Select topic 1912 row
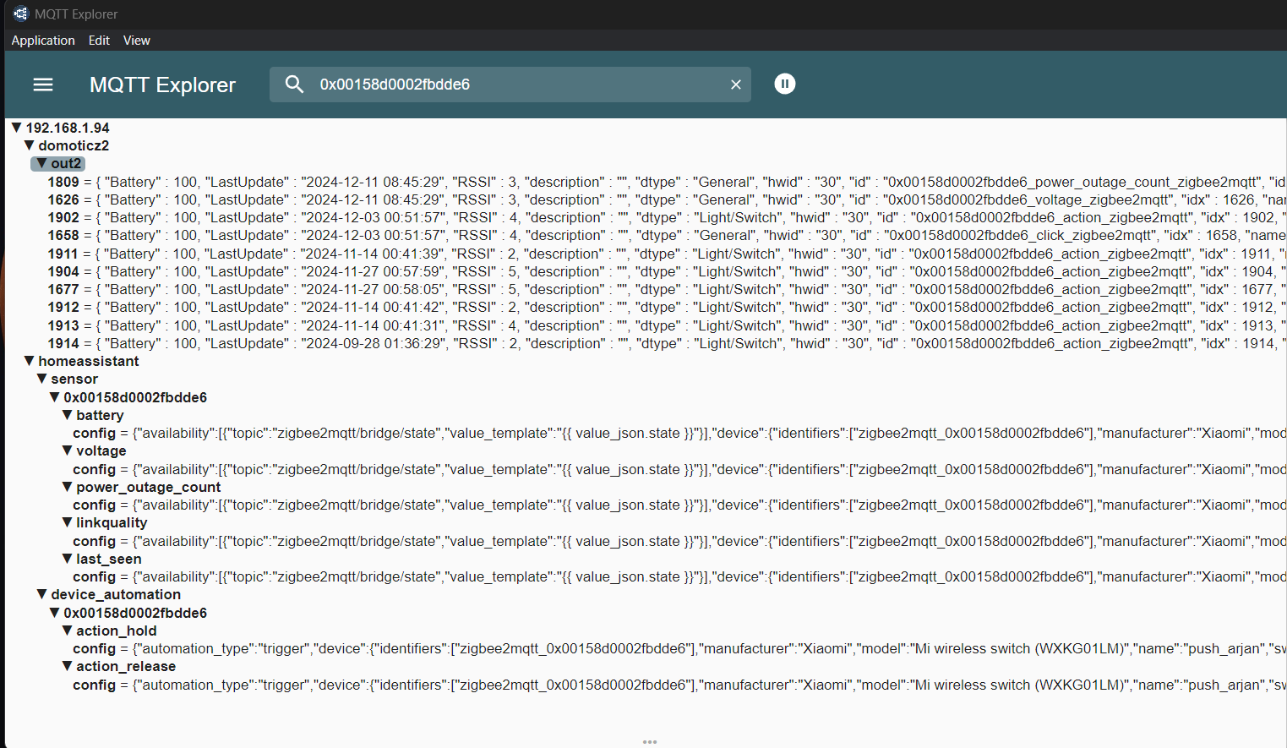This screenshot has width=1287, height=748. click(x=667, y=307)
